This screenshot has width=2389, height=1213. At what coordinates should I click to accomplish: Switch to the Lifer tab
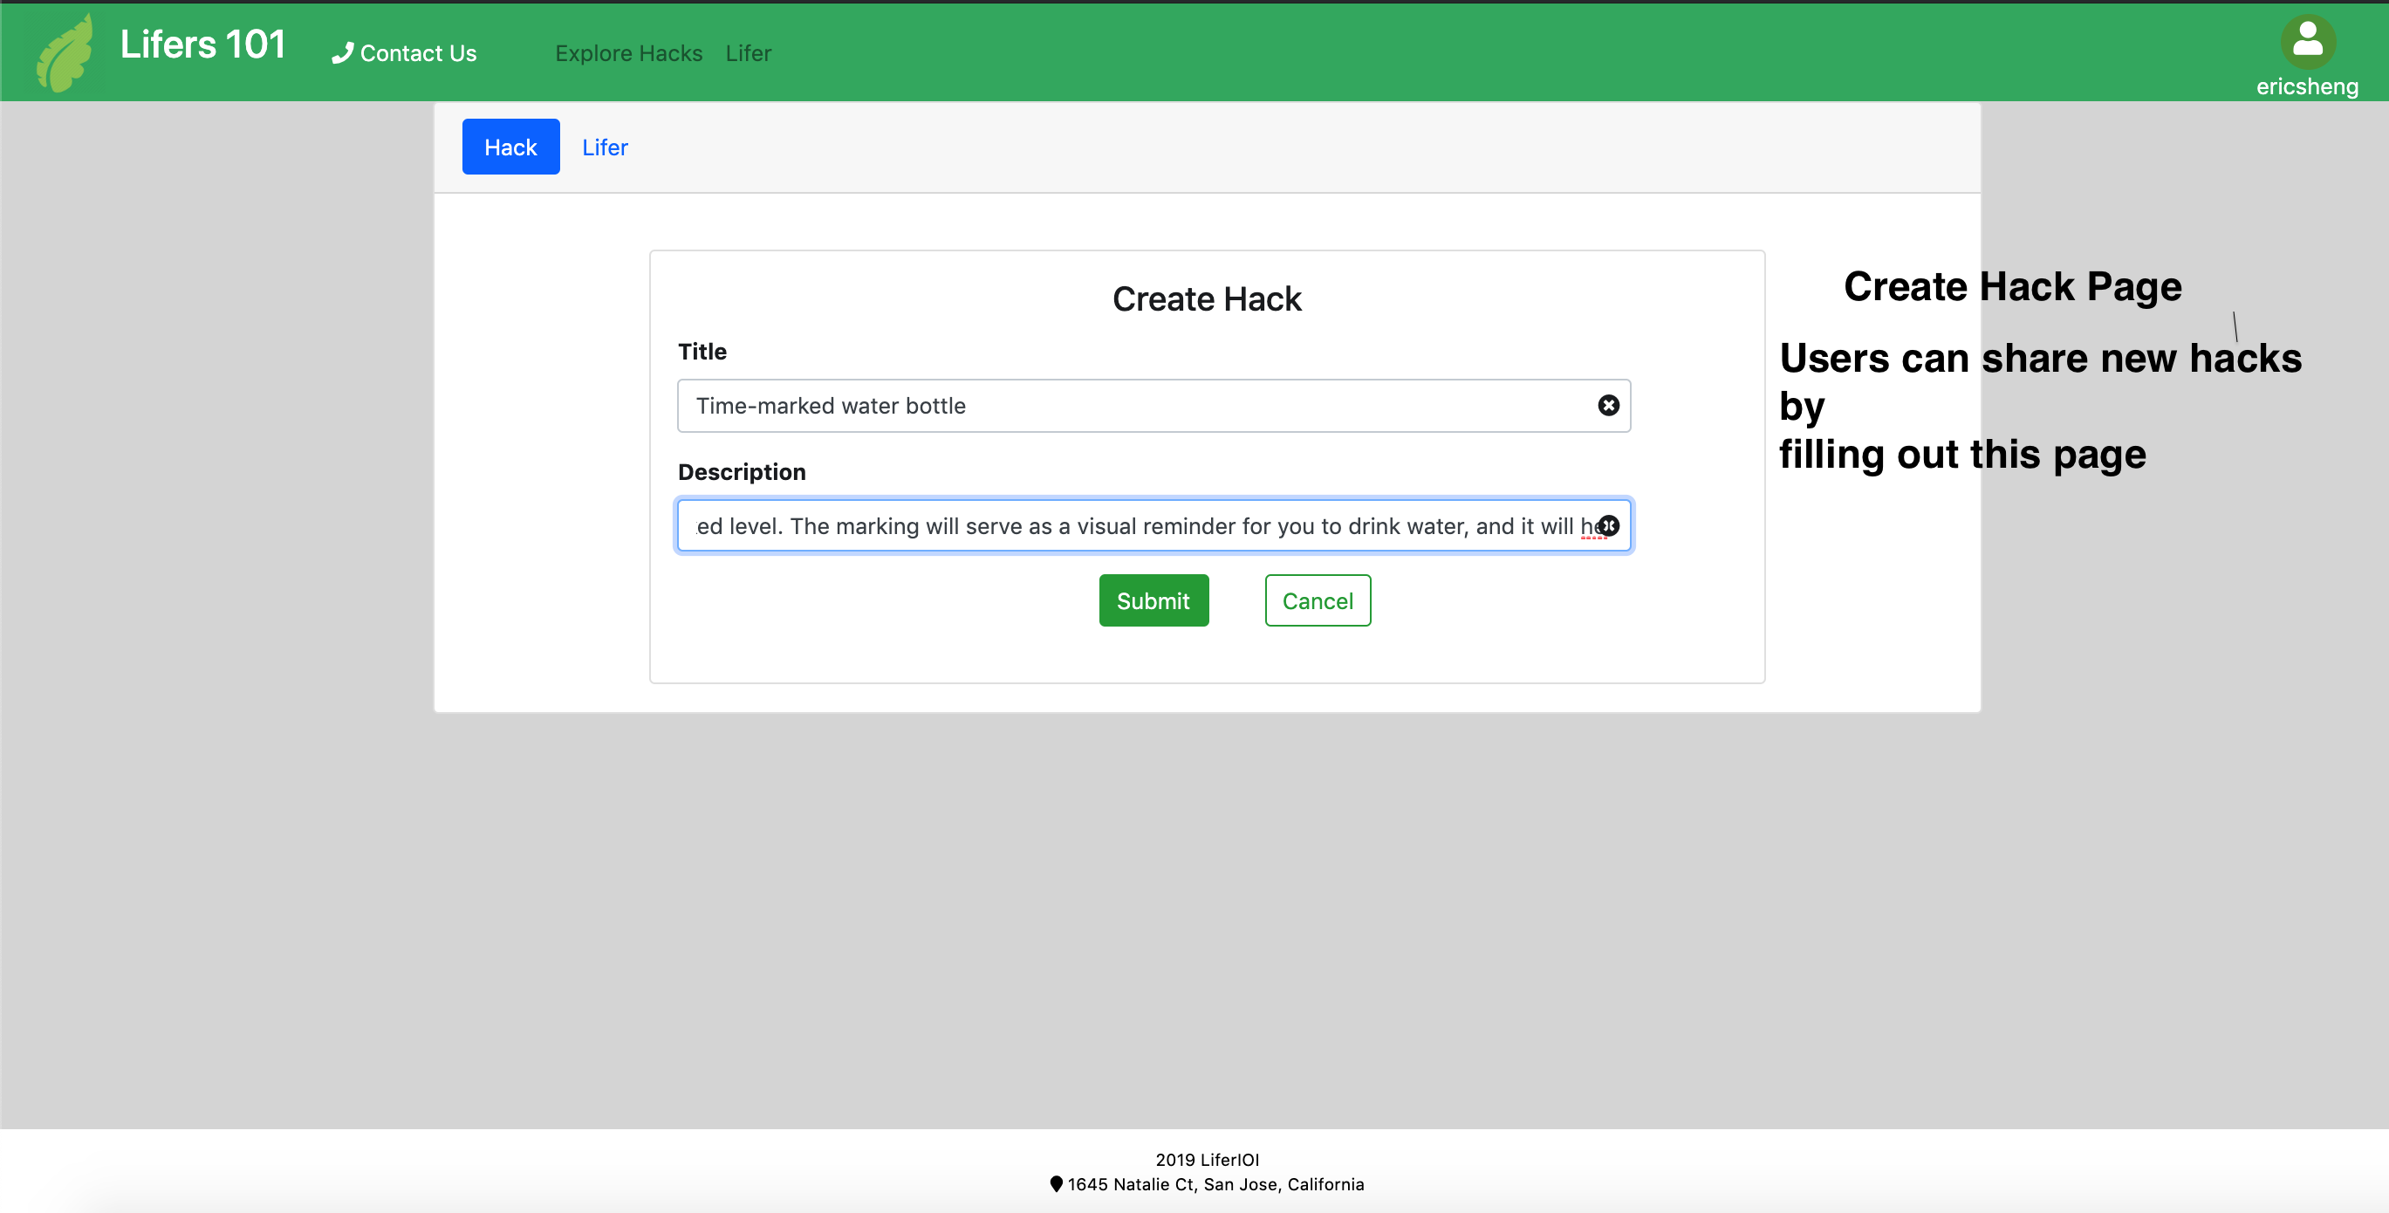tap(605, 147)
